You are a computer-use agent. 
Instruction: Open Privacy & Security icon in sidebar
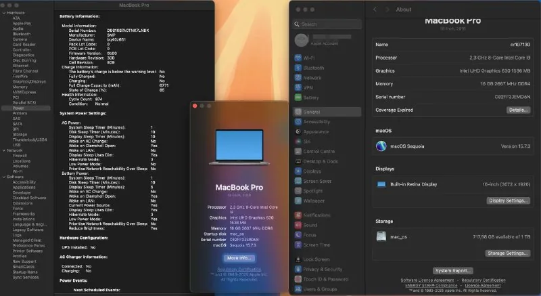tap(298, 269)
